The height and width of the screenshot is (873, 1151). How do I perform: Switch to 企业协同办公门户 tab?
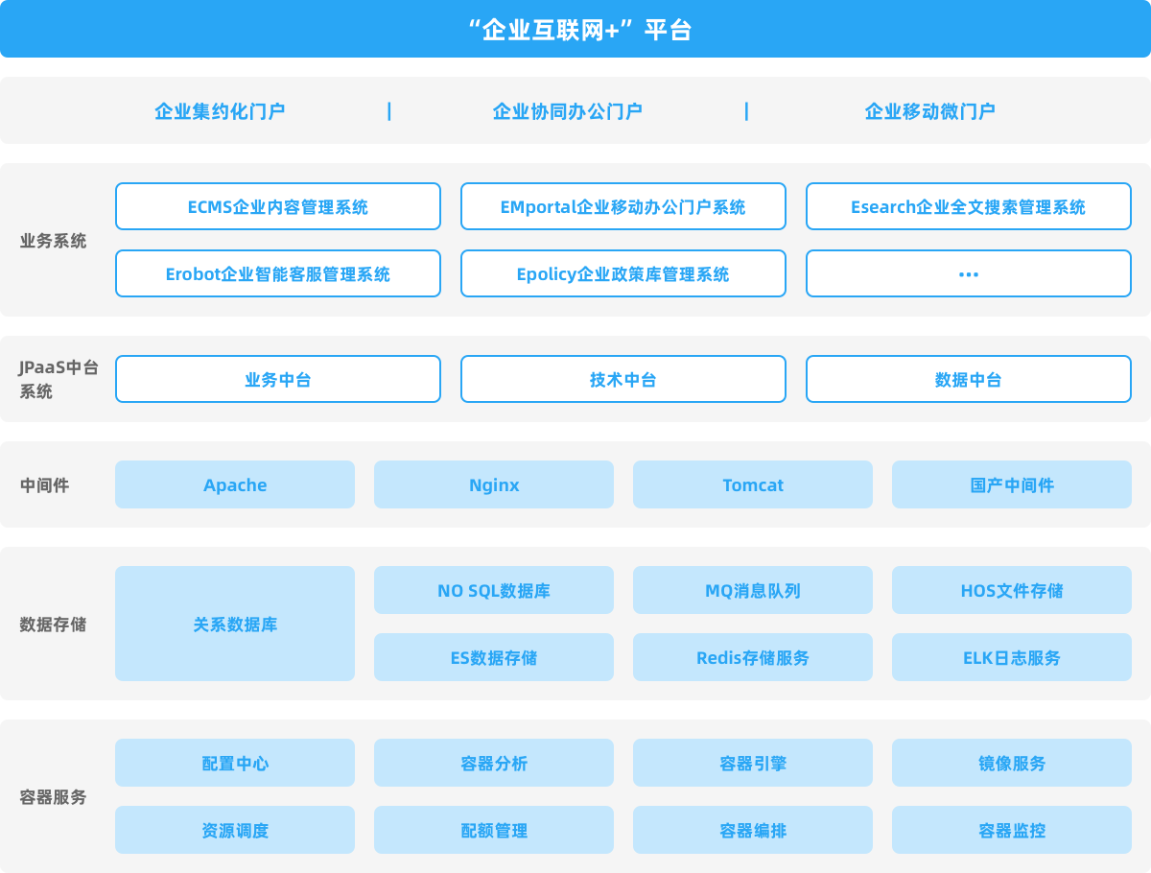(x=567, y=111)
